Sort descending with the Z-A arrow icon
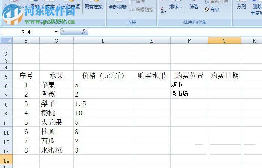This screenshot has height=168, width=262. (x=164, y=10)
